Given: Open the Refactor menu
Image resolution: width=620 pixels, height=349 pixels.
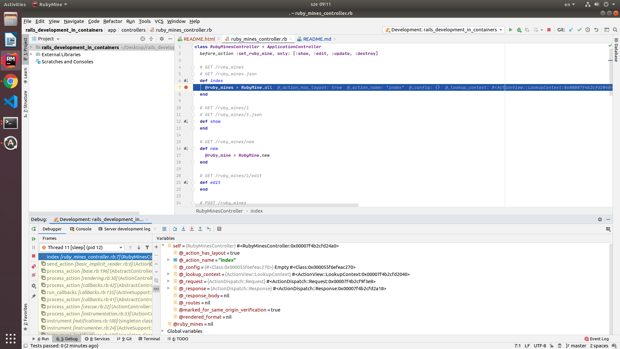Looking at the screenshot, I should click(112, 21).
